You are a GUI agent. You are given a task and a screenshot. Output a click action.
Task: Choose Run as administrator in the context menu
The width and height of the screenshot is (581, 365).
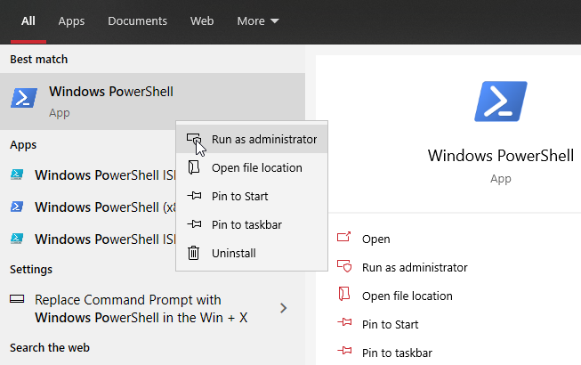[252, 140]
